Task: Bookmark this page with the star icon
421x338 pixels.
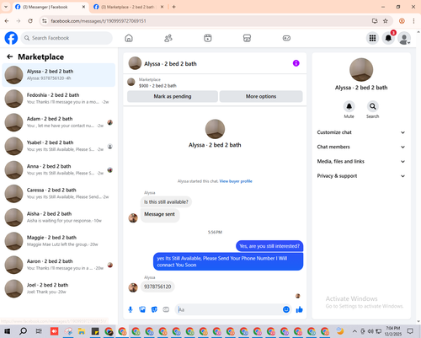Action: point(386,21)
